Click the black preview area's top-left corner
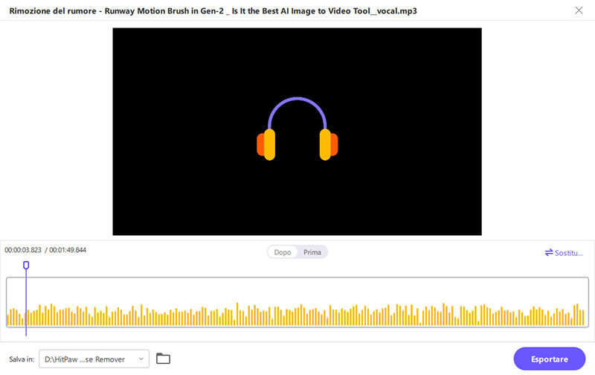This screenshot has height=375, width=595. (x=118, y=33)
